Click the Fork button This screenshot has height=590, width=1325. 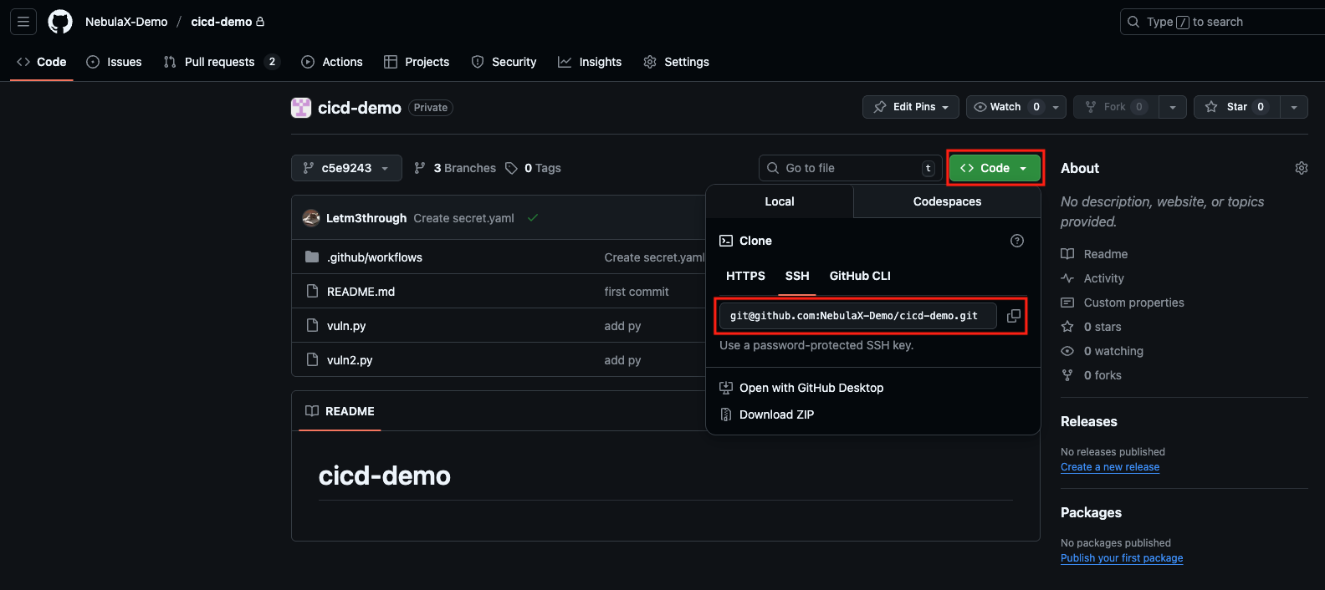1115,107
